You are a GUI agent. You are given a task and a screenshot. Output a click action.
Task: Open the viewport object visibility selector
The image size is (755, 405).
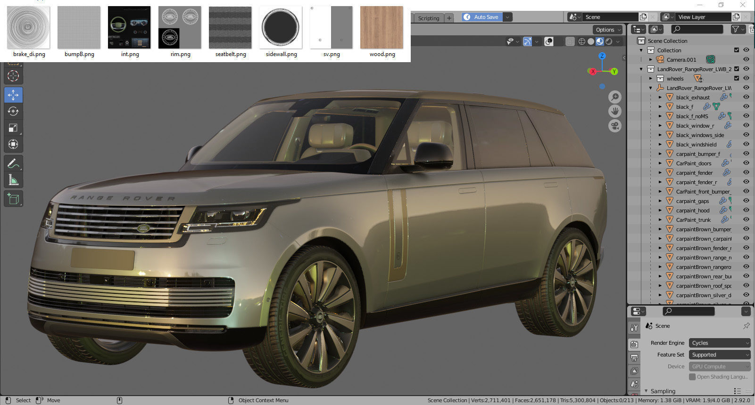512,41
